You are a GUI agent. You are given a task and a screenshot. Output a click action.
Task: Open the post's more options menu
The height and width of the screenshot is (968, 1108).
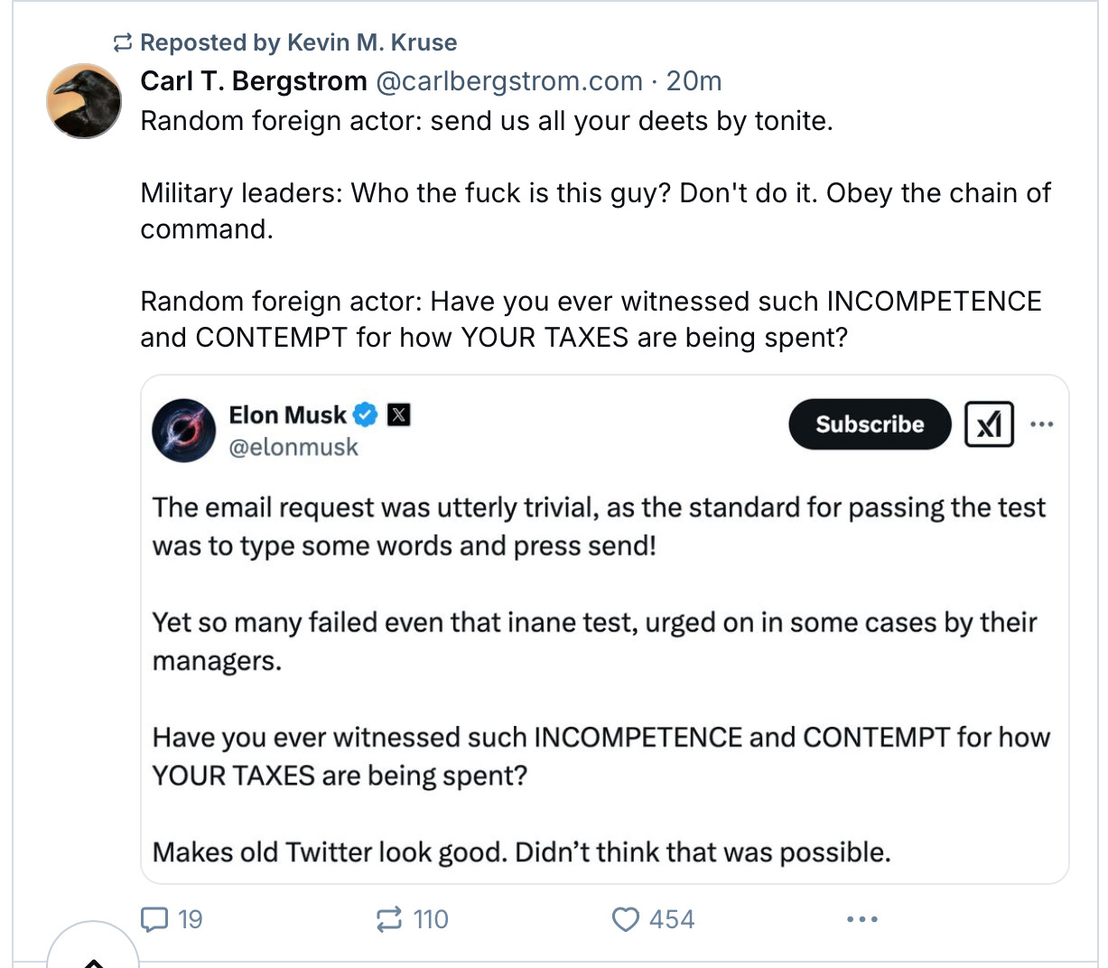tap(861, 919)
